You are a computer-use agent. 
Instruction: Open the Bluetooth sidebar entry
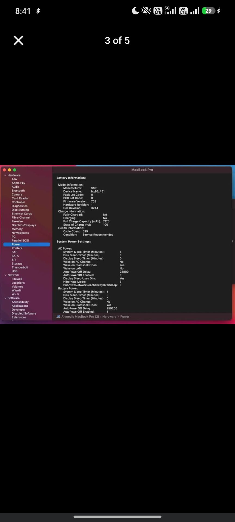18,191
